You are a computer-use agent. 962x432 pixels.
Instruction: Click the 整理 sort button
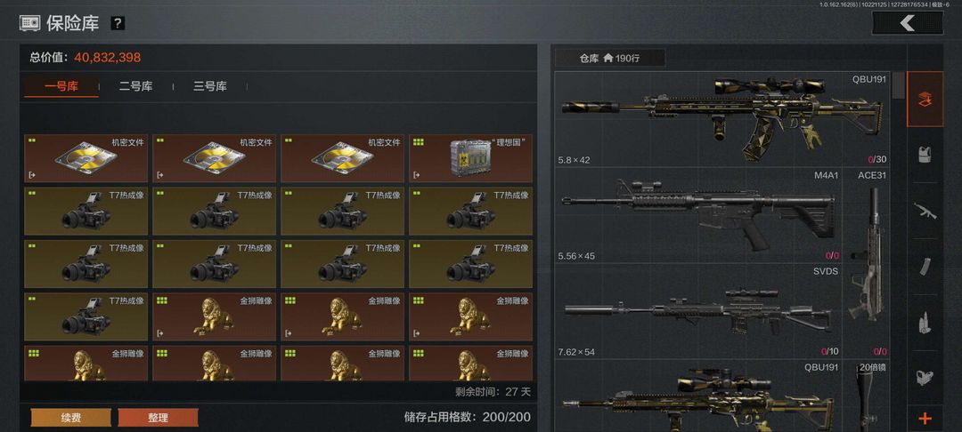(x=158, y=418)
